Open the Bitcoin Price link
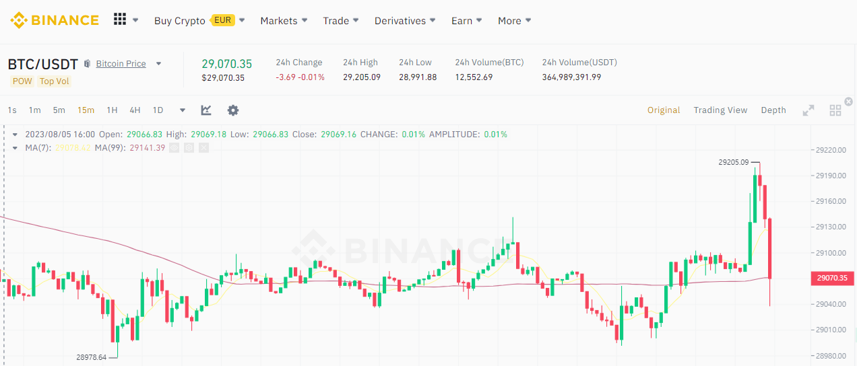The height and width of the screenshot is (366, 857). 121,64
